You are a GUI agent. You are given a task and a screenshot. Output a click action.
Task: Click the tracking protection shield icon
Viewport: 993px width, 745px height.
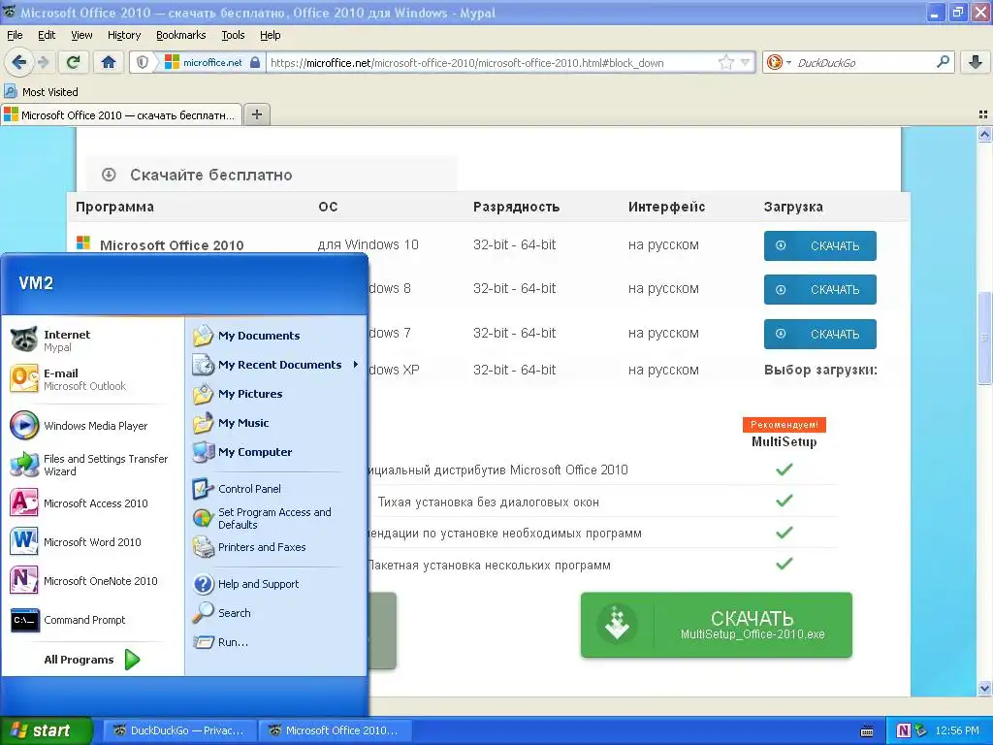[143, 62]
